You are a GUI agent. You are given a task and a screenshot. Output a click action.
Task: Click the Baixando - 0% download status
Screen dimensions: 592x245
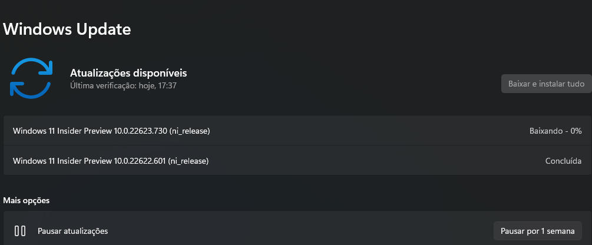(x=555, y=131)
